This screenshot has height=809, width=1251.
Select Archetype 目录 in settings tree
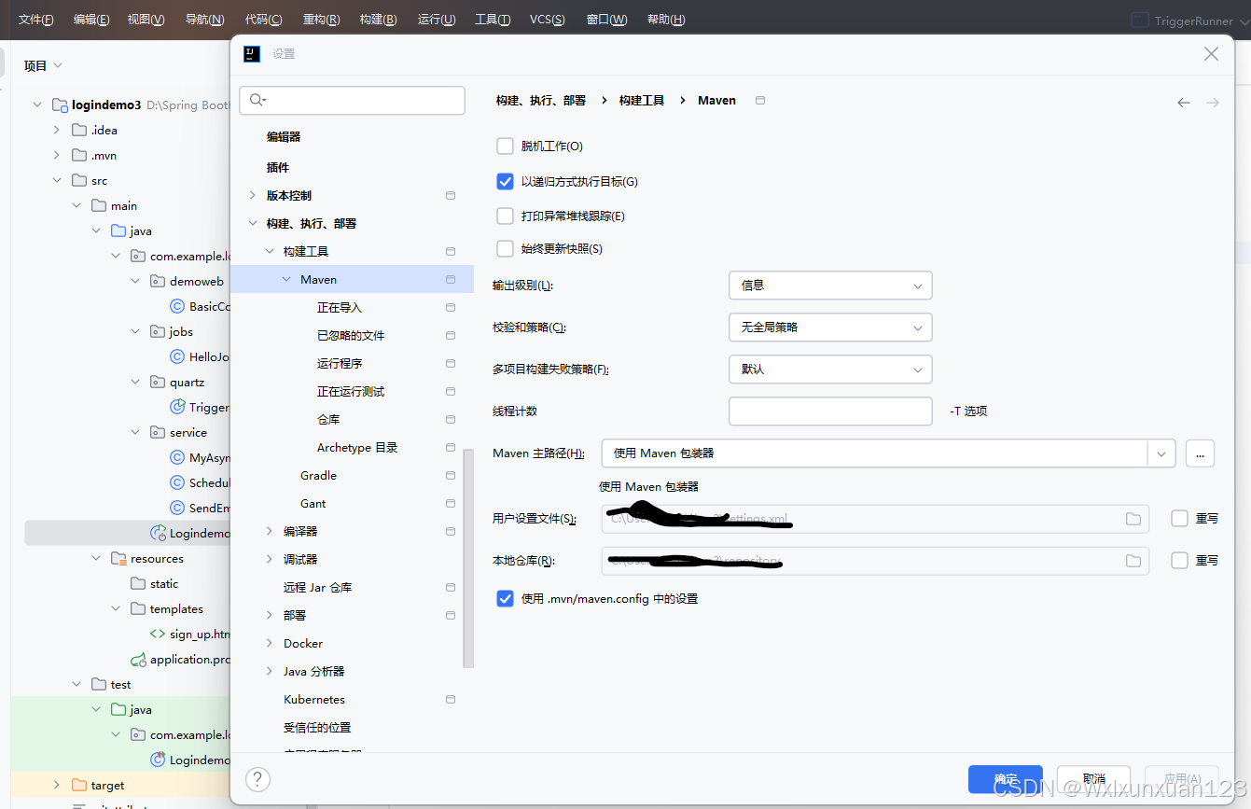[x=357, y=448]
